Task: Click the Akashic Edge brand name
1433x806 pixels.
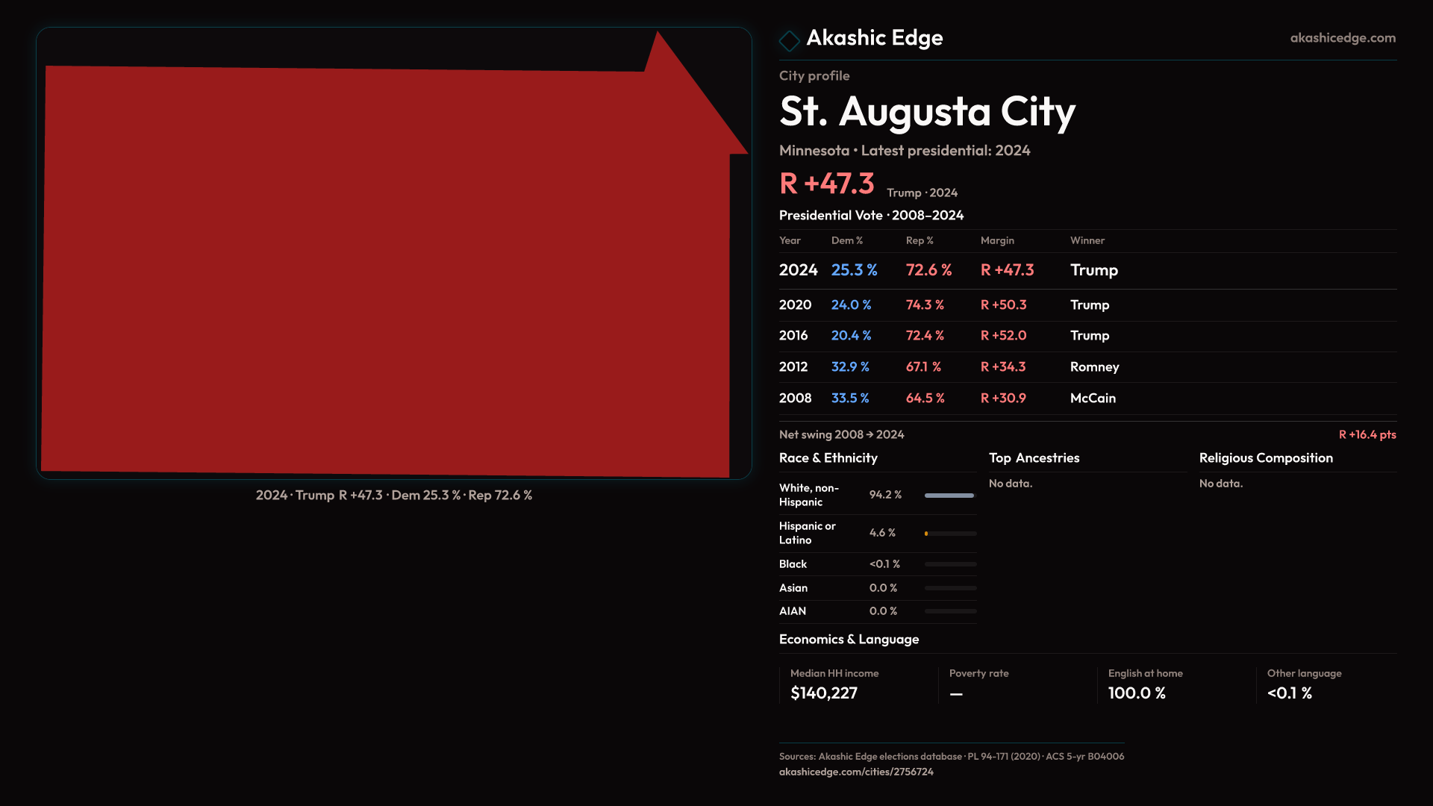Action: [x=874, y=37]
